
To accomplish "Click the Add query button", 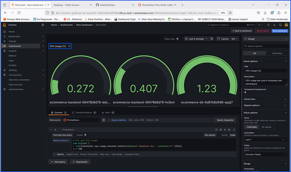I will (x=58, y=162).
